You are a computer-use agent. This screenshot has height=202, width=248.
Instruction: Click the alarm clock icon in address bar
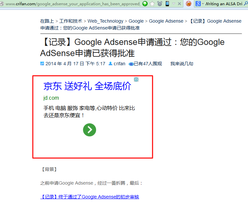point(160,4)
